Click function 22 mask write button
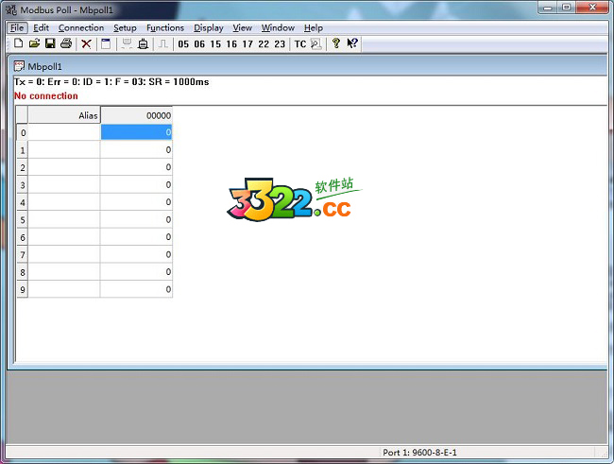The image size is (614, 464). pos(264,43)
